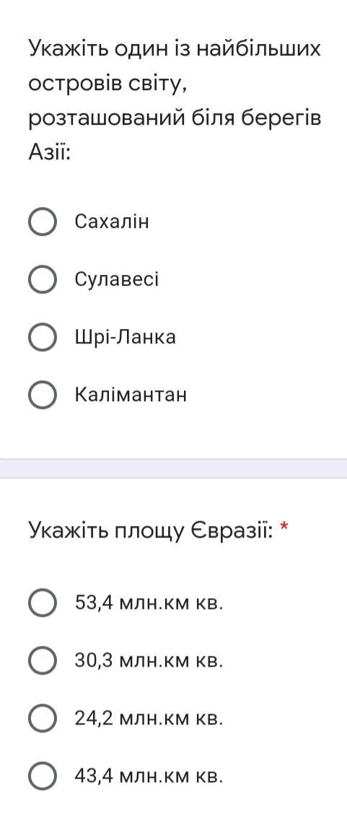Viewport: 347px width, 816px height.
Task: Select the Шрі-Ланка radio button circle
Action: pos(42,338)
